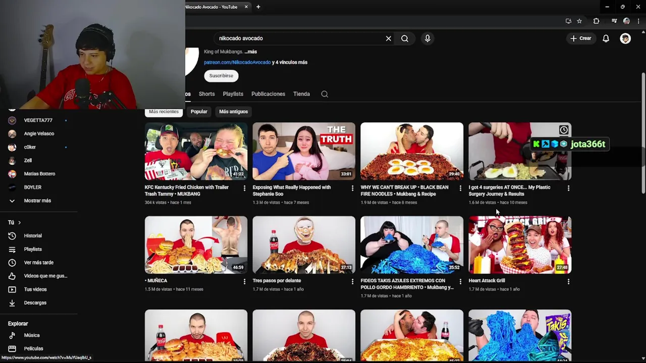Click the Crear button
The width and height of the screenshot is (646, 363).
[580, 38]
